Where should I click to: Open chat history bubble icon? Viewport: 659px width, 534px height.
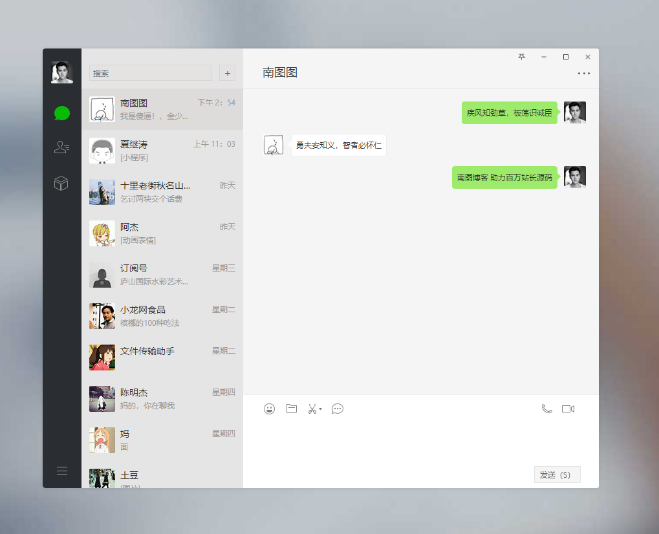click(338, 409)
